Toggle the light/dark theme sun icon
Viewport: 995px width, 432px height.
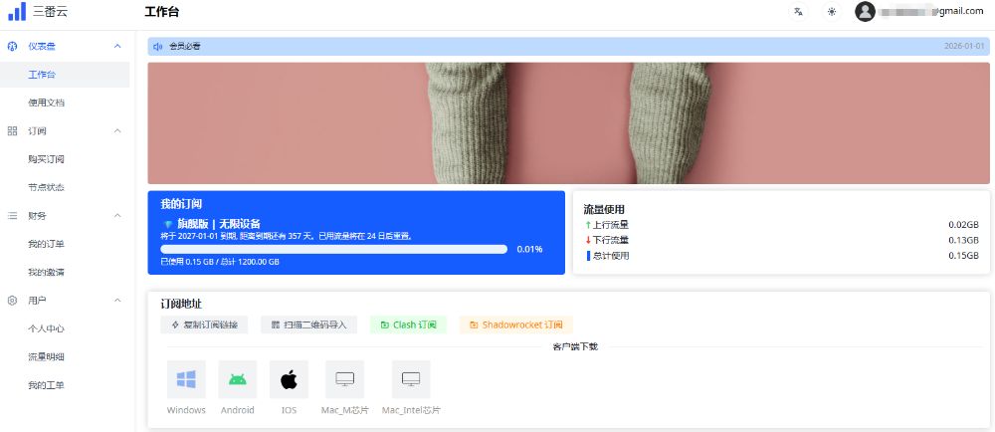(832, 12)
